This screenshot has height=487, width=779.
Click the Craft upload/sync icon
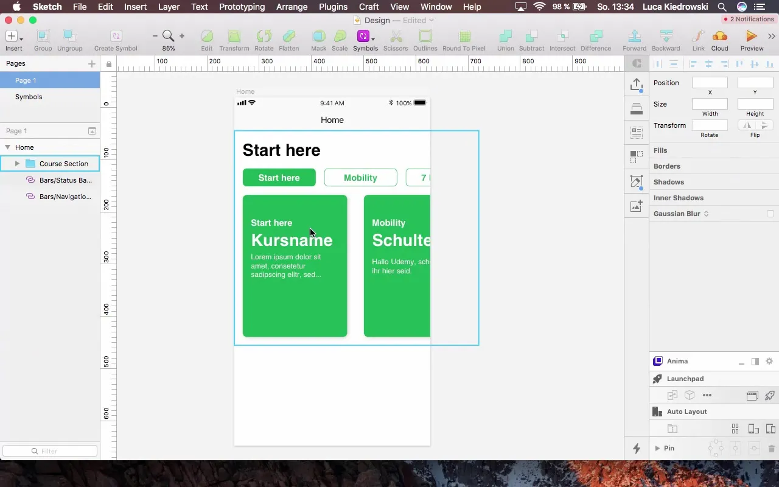tap(637, 85)
